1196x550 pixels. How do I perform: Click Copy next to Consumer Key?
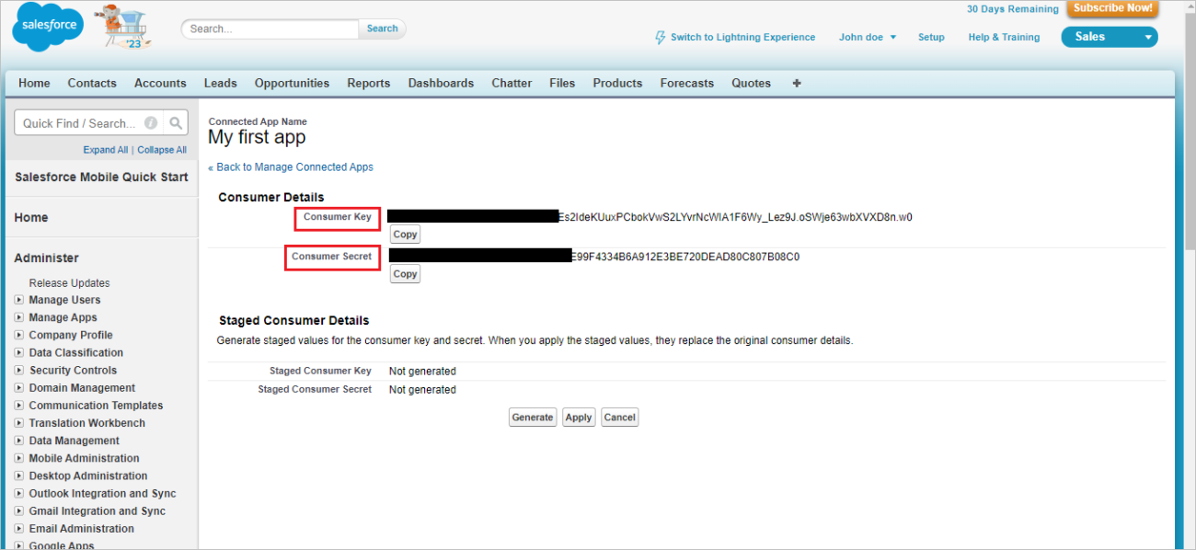tap(405, 234)
